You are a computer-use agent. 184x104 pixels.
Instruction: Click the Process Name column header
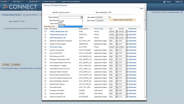(x=84, y=29)
